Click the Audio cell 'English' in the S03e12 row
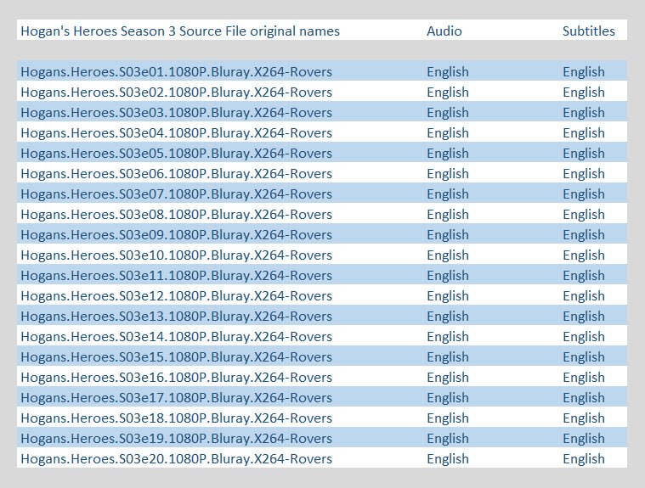The width and height of the screenshot is (645, 488). click(448, 295)
